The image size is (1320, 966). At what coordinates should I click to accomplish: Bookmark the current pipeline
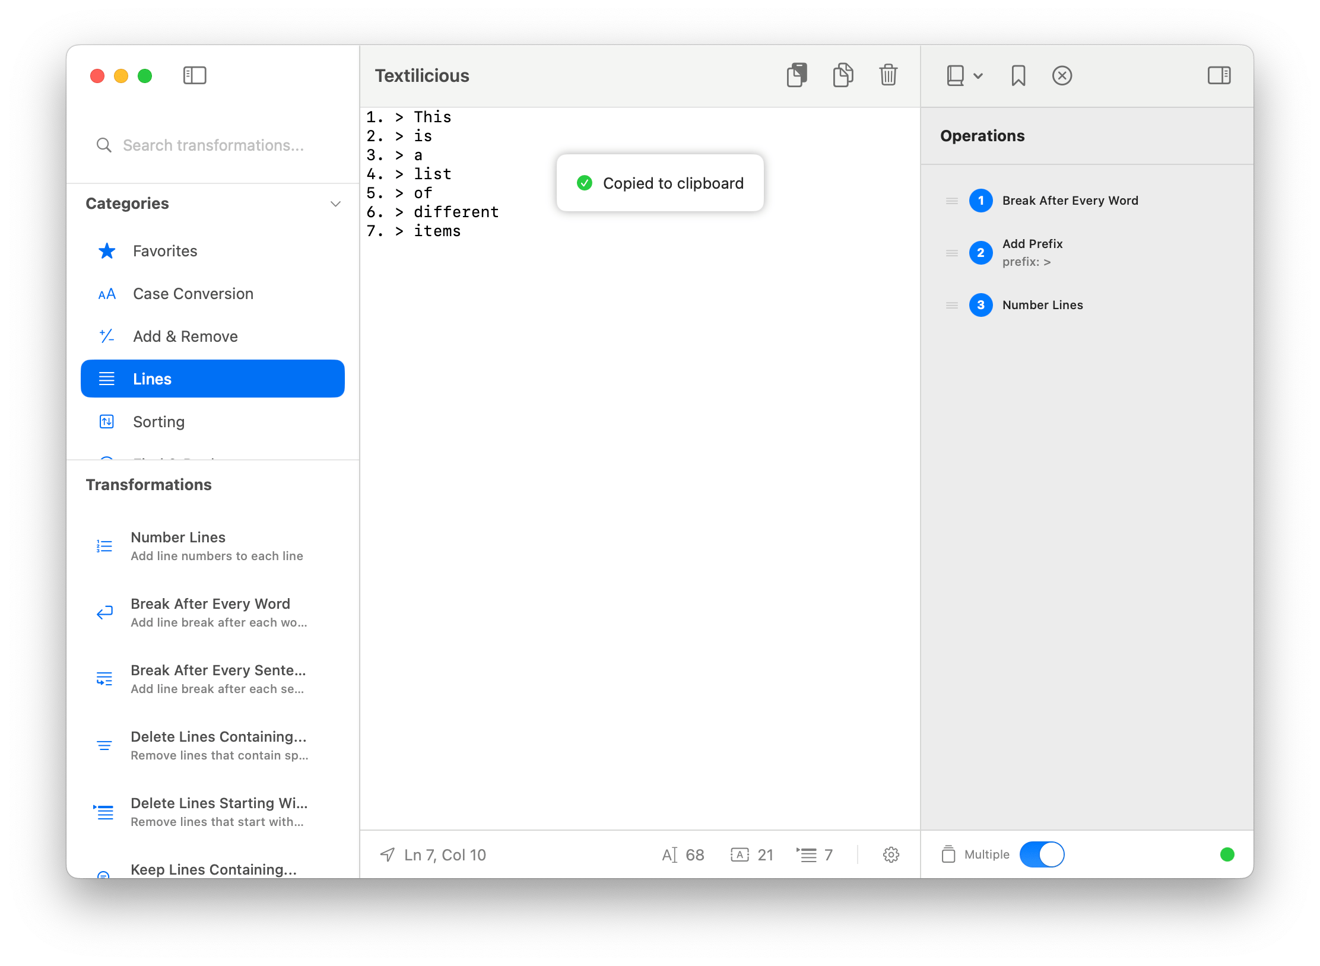tap(1018, 75)
